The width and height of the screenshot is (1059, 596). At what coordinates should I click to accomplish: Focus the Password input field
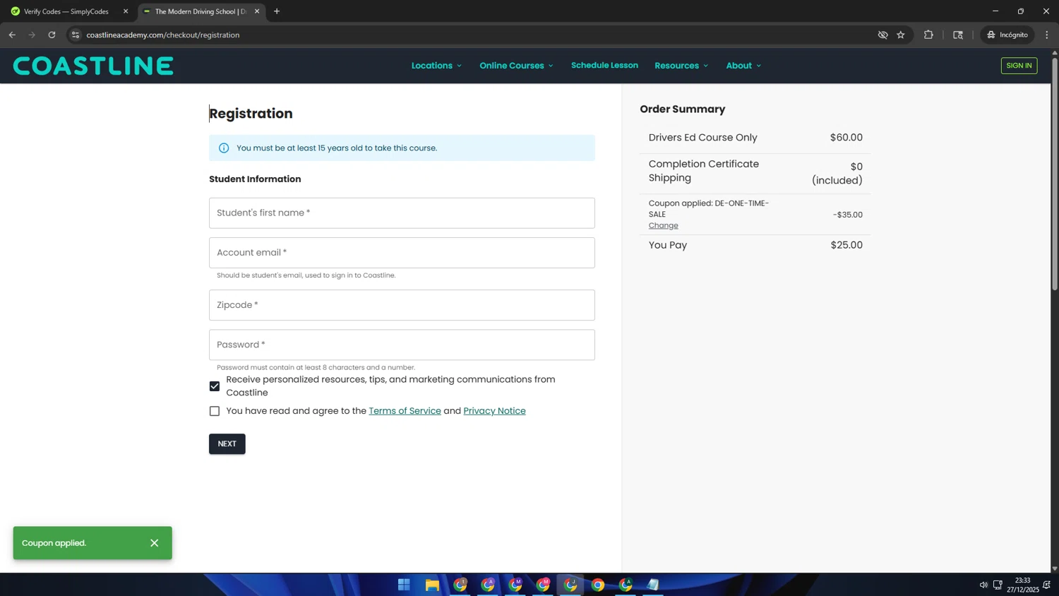coord(402,345)
